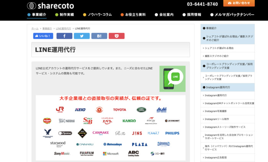Click the LINE運用代行 breadcrumb link
The width and height of the screenshot is (268, 162).
(x=63, y=28)
